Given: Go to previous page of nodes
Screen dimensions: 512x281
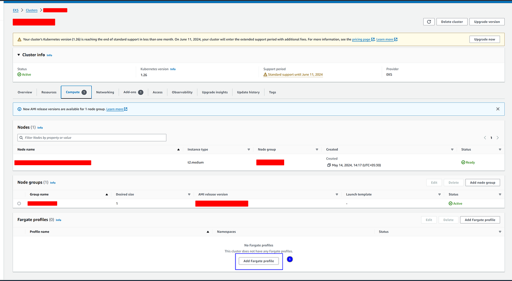Looking at the screenshot, I should (x=485, y=138).
